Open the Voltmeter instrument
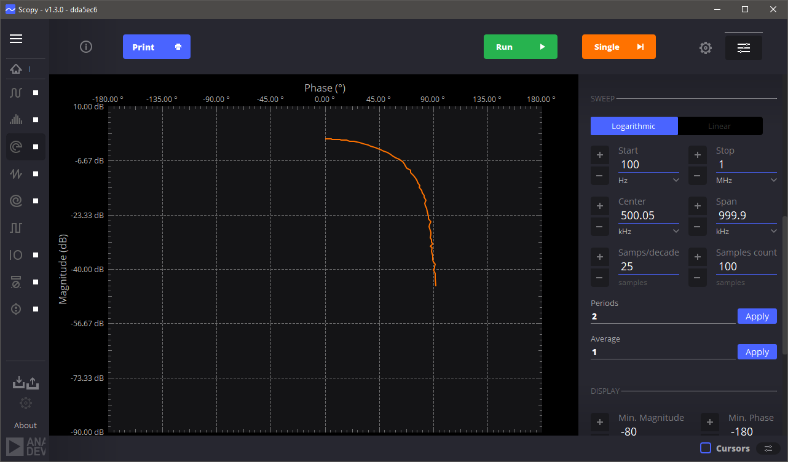Screen dimensions: 788x462 point(16,281)
